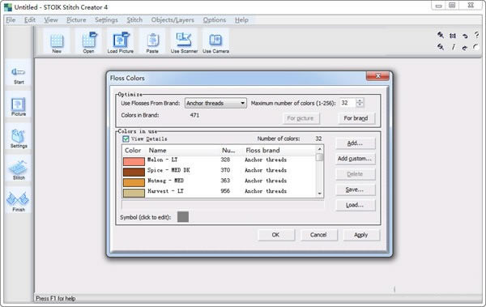The height and width of the screenshot is (307, 486).
Task: Click the Use Camera toolbar icon
Action: tap(215, 42)
